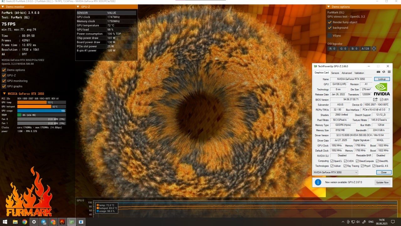
Task: Click the BIOS share/export arrow icon
Action: (x=375, y=100)
